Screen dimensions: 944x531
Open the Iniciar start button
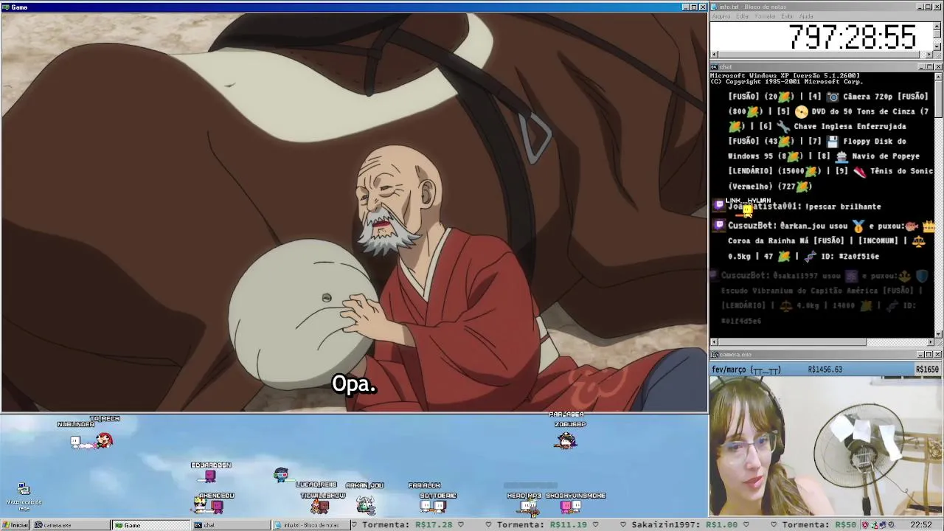[x=15, y=525]
